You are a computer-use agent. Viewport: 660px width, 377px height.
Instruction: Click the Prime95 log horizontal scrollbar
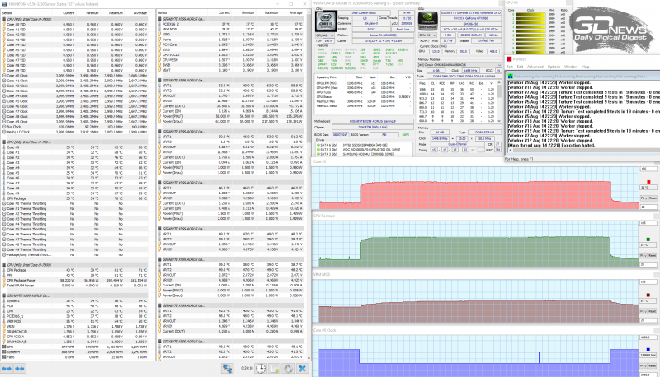[583, 151]
